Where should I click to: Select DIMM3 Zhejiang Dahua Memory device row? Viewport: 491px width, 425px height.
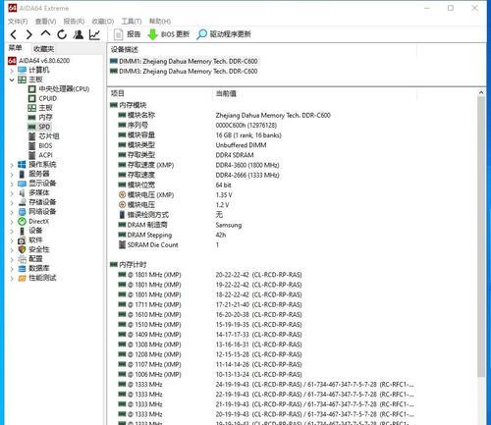coord(184,72)
